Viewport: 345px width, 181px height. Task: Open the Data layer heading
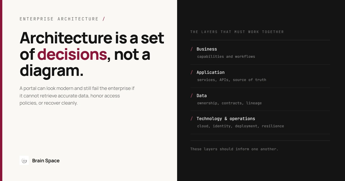point(202,96)
